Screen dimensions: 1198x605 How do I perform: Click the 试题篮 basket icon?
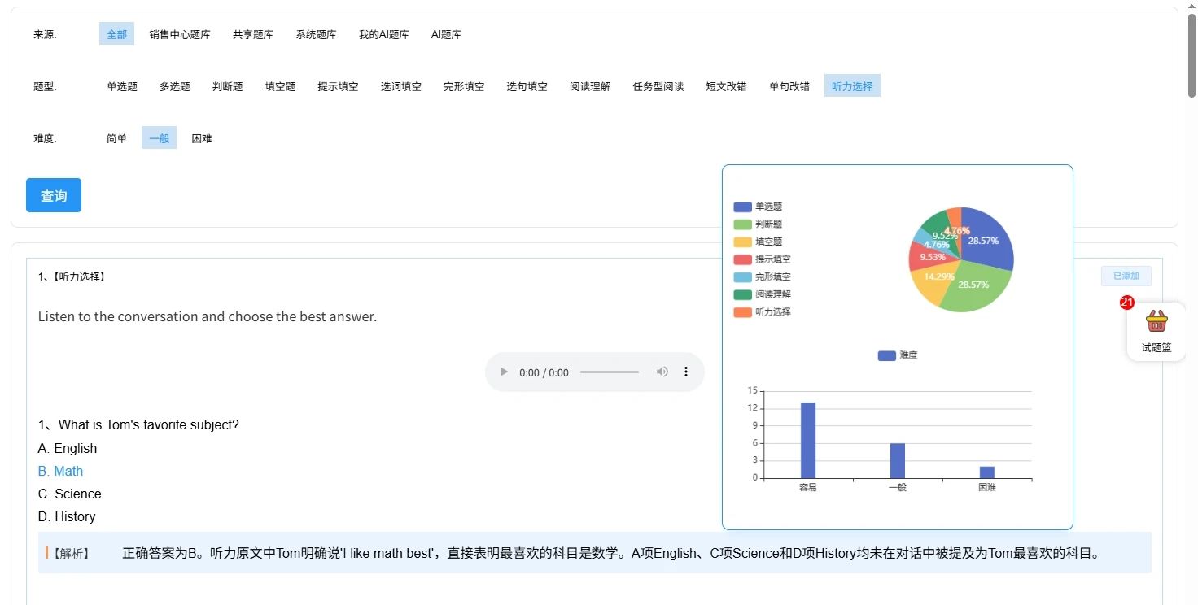click(x=1156, y=322)
